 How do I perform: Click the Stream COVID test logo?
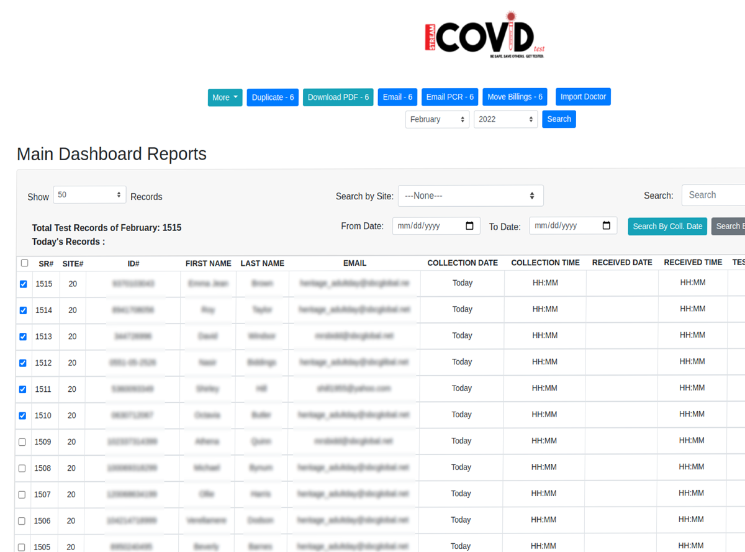click(485, 36)
